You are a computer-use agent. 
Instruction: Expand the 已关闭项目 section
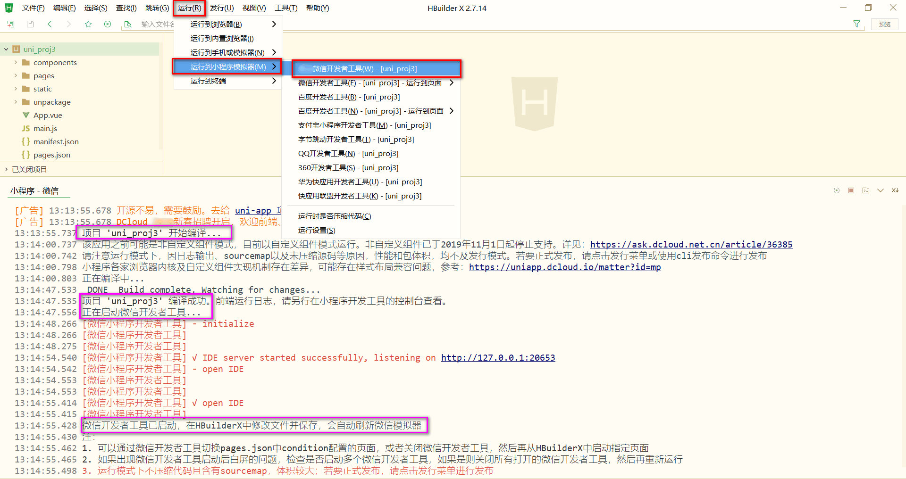(x=6, y=169)
